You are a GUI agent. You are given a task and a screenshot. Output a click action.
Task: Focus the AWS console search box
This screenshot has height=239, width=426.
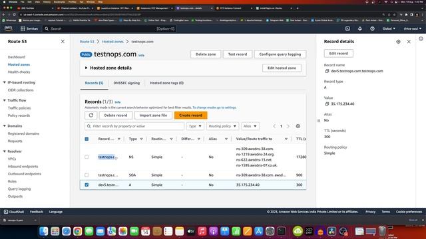109,29
